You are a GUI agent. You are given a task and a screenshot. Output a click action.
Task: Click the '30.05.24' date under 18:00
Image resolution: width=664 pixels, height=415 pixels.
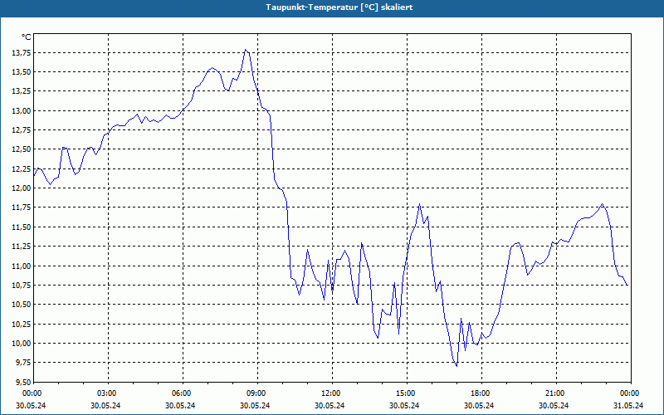point(479,405)
